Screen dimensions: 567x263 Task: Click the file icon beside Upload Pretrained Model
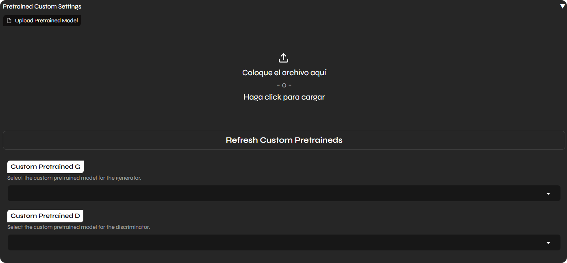coord(9,20)
